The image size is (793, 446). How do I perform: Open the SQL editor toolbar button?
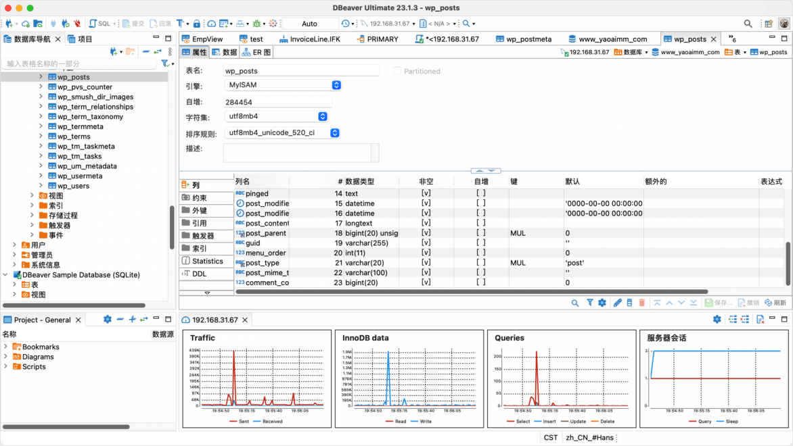(x=99, y=24)
